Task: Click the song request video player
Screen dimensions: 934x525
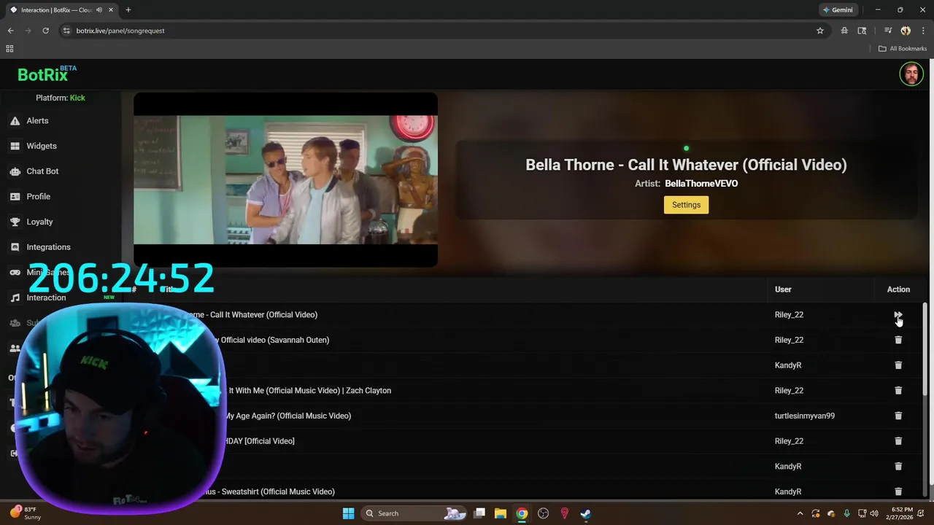Action: click(x=285, y=179)
